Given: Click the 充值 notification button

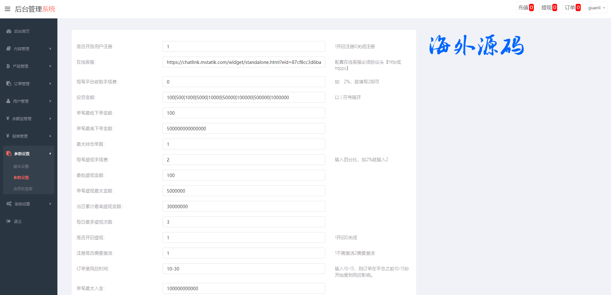Looking at the screenshot, I should coord(526,8).
